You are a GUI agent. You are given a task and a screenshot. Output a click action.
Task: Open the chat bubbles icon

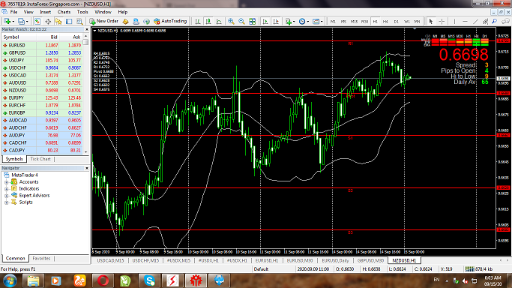[x=505, y=22]
